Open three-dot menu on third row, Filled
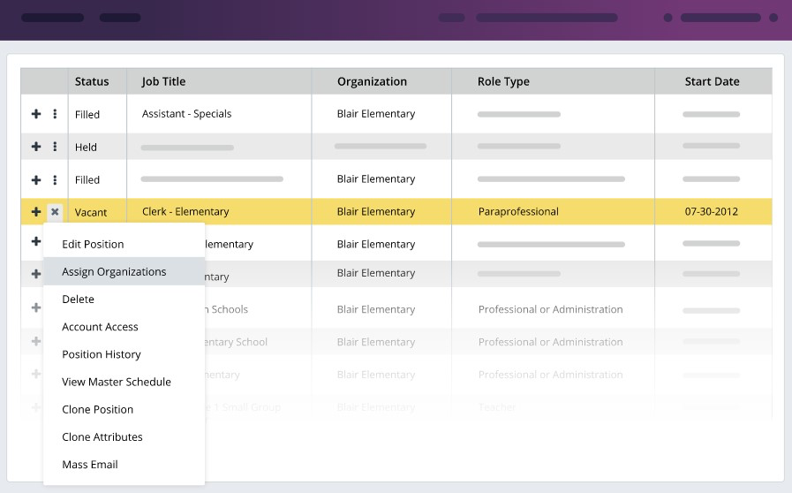The width and height of the screenshot is (792, 493). coord(55,179)
